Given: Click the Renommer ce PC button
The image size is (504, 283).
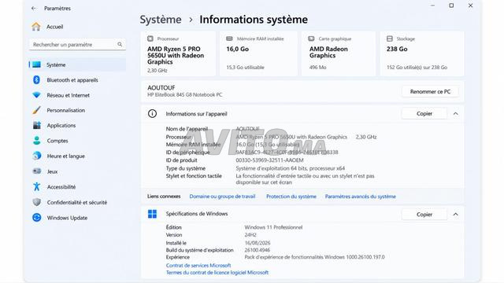Looking at the screenshot, I should pyautogui.click(x=430, y=91).
